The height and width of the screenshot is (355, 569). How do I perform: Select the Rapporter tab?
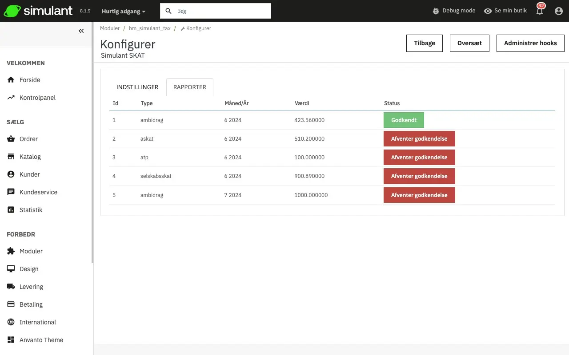(x=190, y=87)
